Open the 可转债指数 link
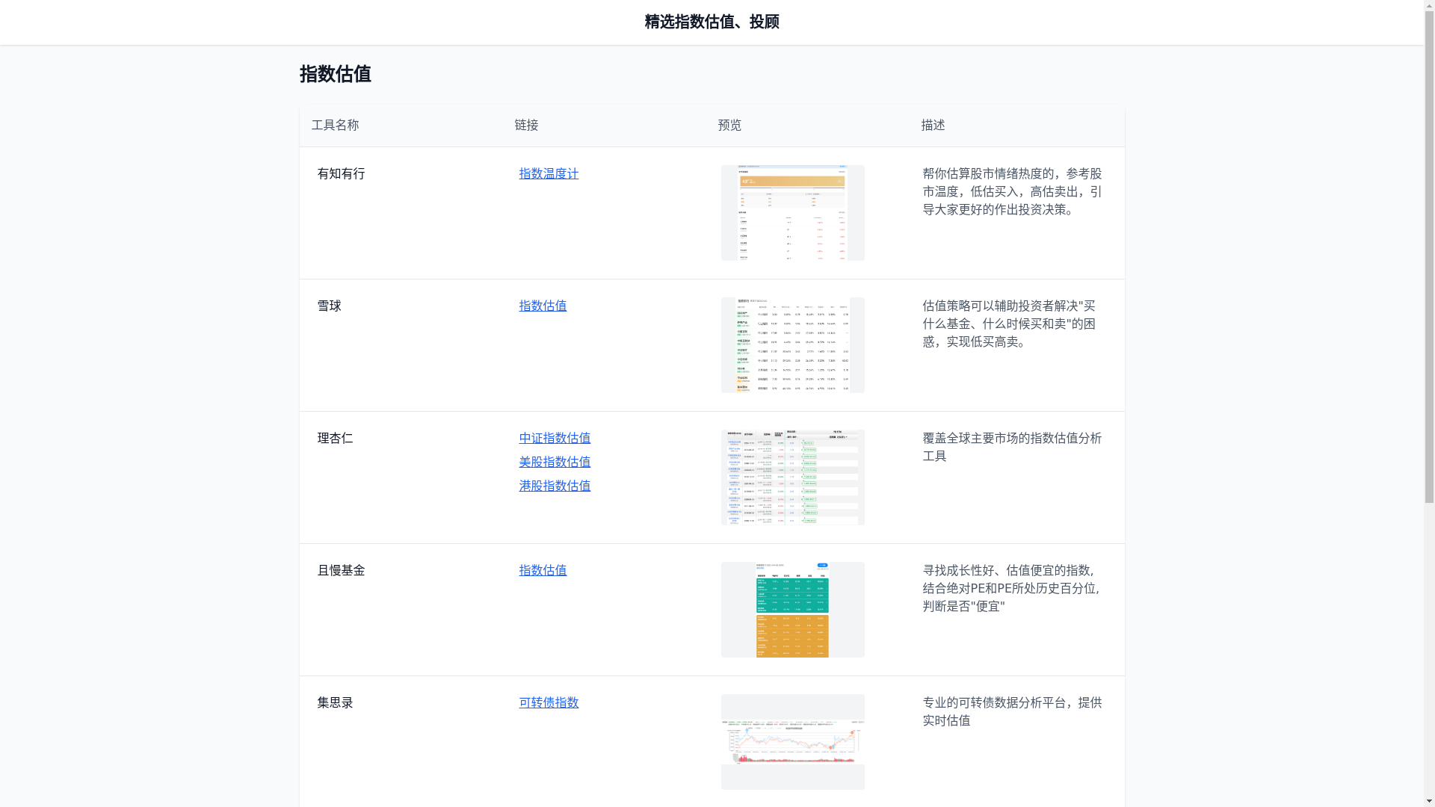 [x=549, y=702]
